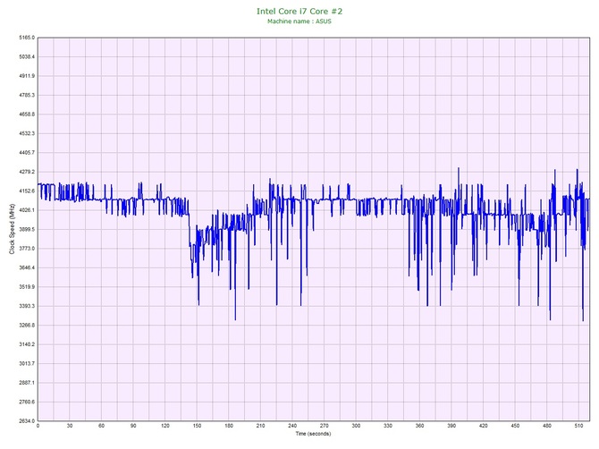This screenshot has height=449, width=599.
Task: Click the x-axis tick label 150
Action: click(x=197, y=426)
